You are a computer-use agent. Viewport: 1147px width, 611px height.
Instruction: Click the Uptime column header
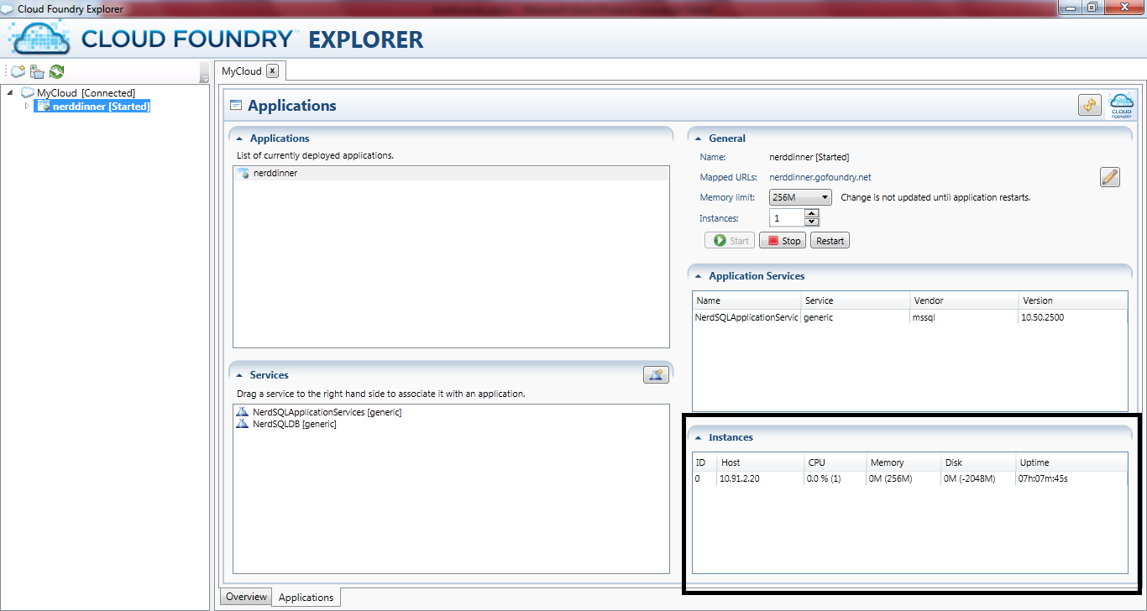coord(1071,462)
